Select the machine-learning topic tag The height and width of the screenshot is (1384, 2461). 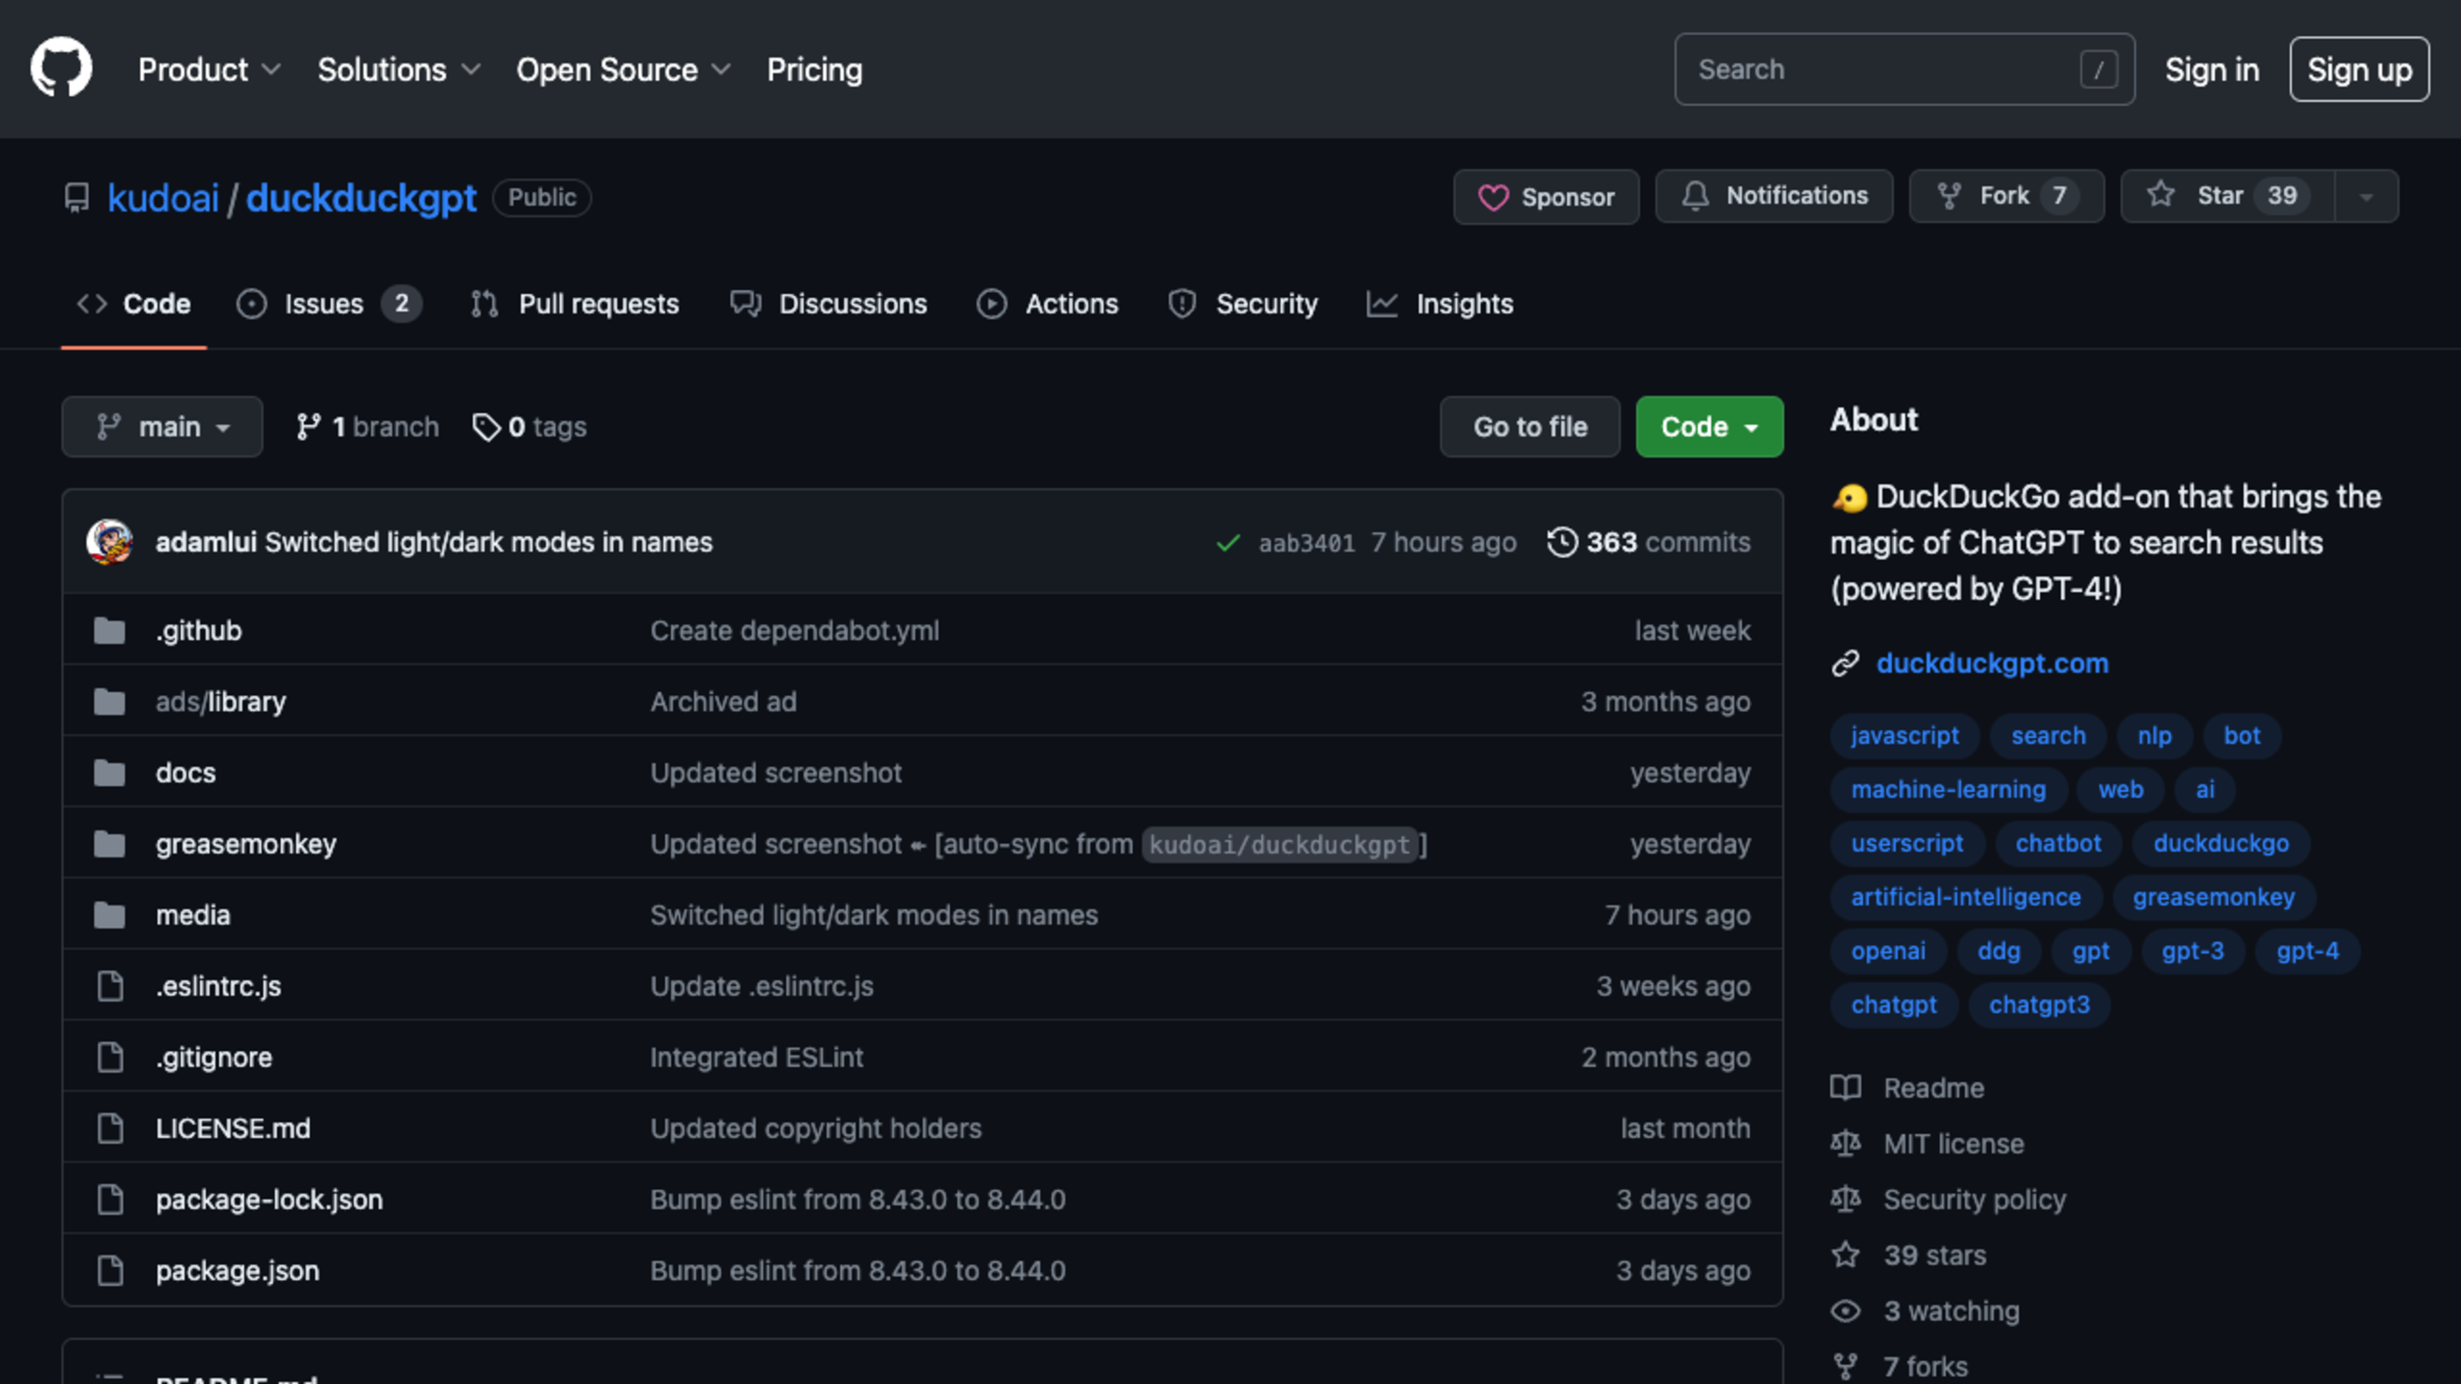[x=1948, y=790]
